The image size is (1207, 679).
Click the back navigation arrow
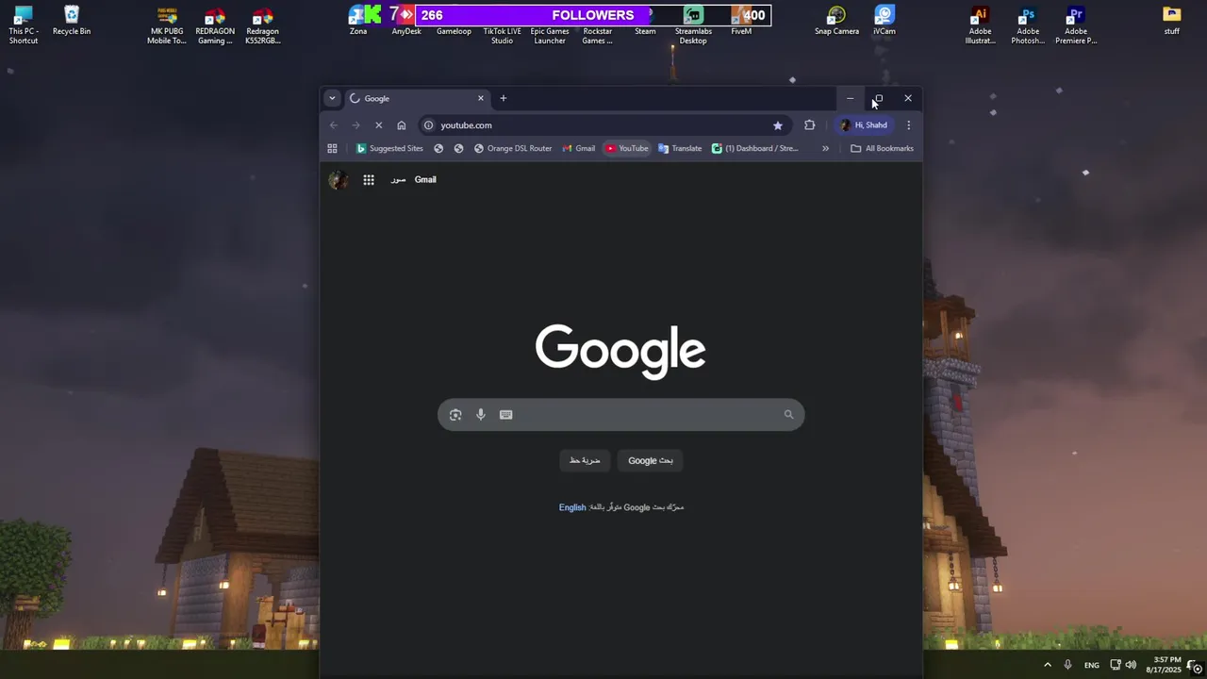334,125
